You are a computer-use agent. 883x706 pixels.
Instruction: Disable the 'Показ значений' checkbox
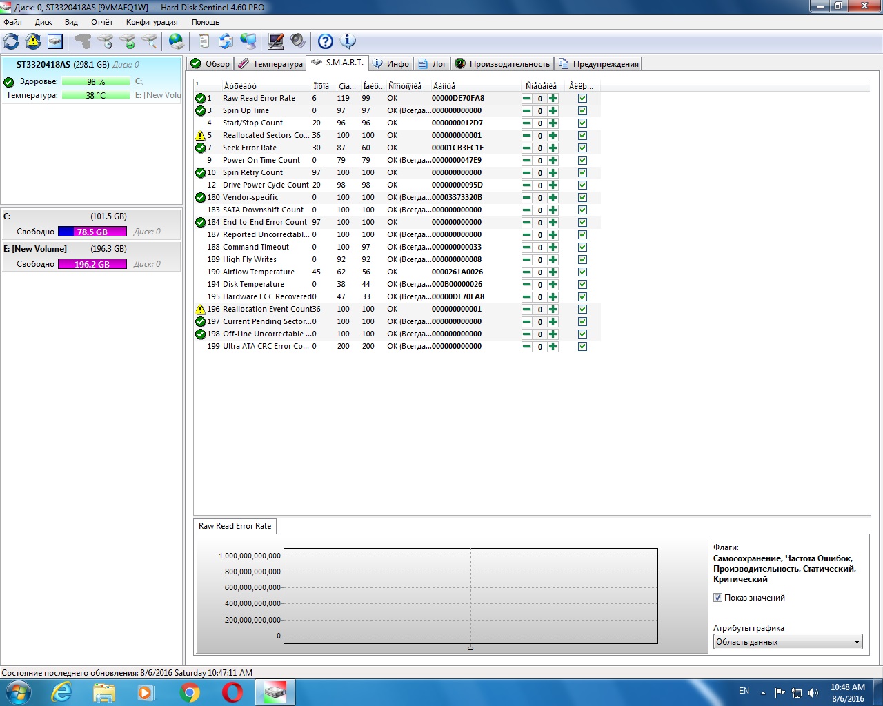tap(717, 598)
